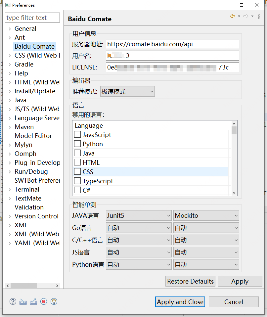Check the TypeScript language checkbox
The image size is (267, 317).
pyautogui.click(x=77, y=181)
